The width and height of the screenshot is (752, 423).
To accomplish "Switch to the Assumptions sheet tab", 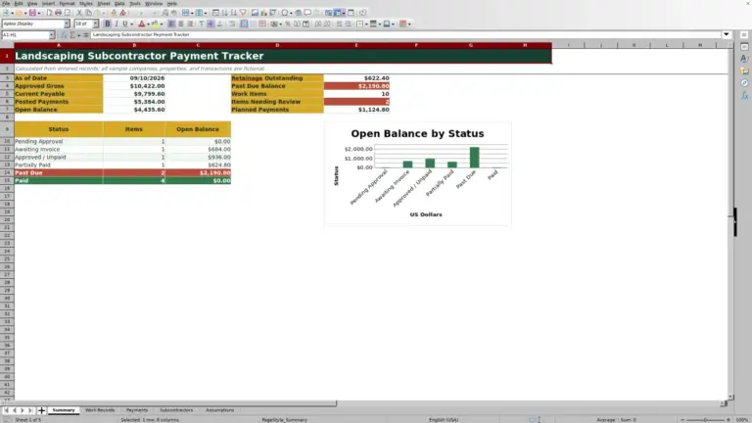I will coord(219,410).
